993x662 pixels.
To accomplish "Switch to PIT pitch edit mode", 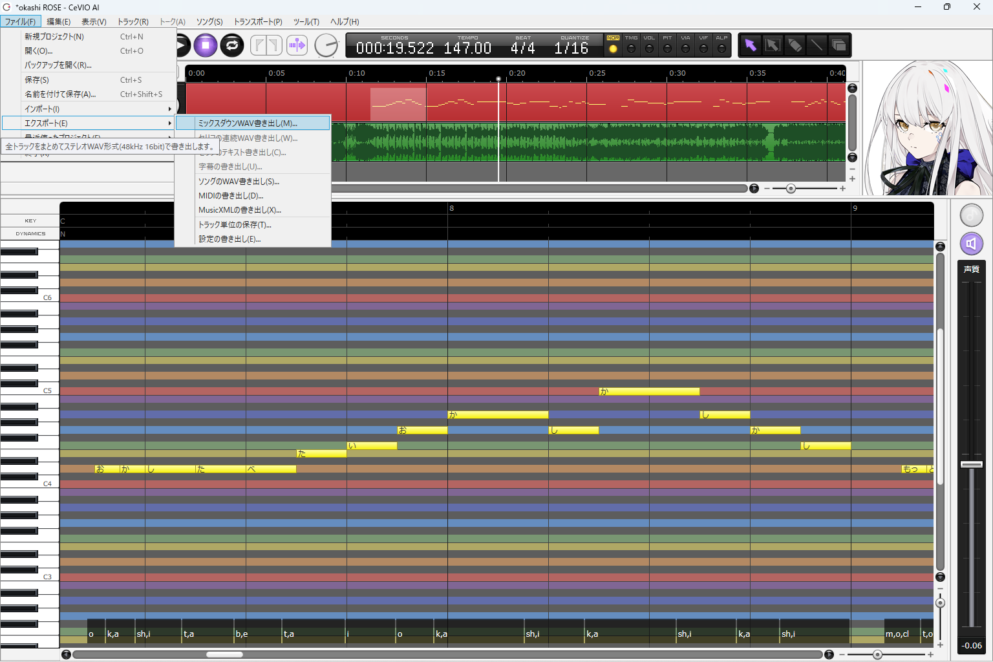I will (x=667, y=48).
